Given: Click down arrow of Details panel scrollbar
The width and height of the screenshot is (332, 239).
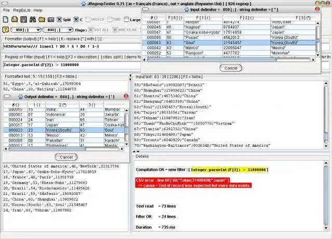Looking at the screenshot, I should 326,228.
